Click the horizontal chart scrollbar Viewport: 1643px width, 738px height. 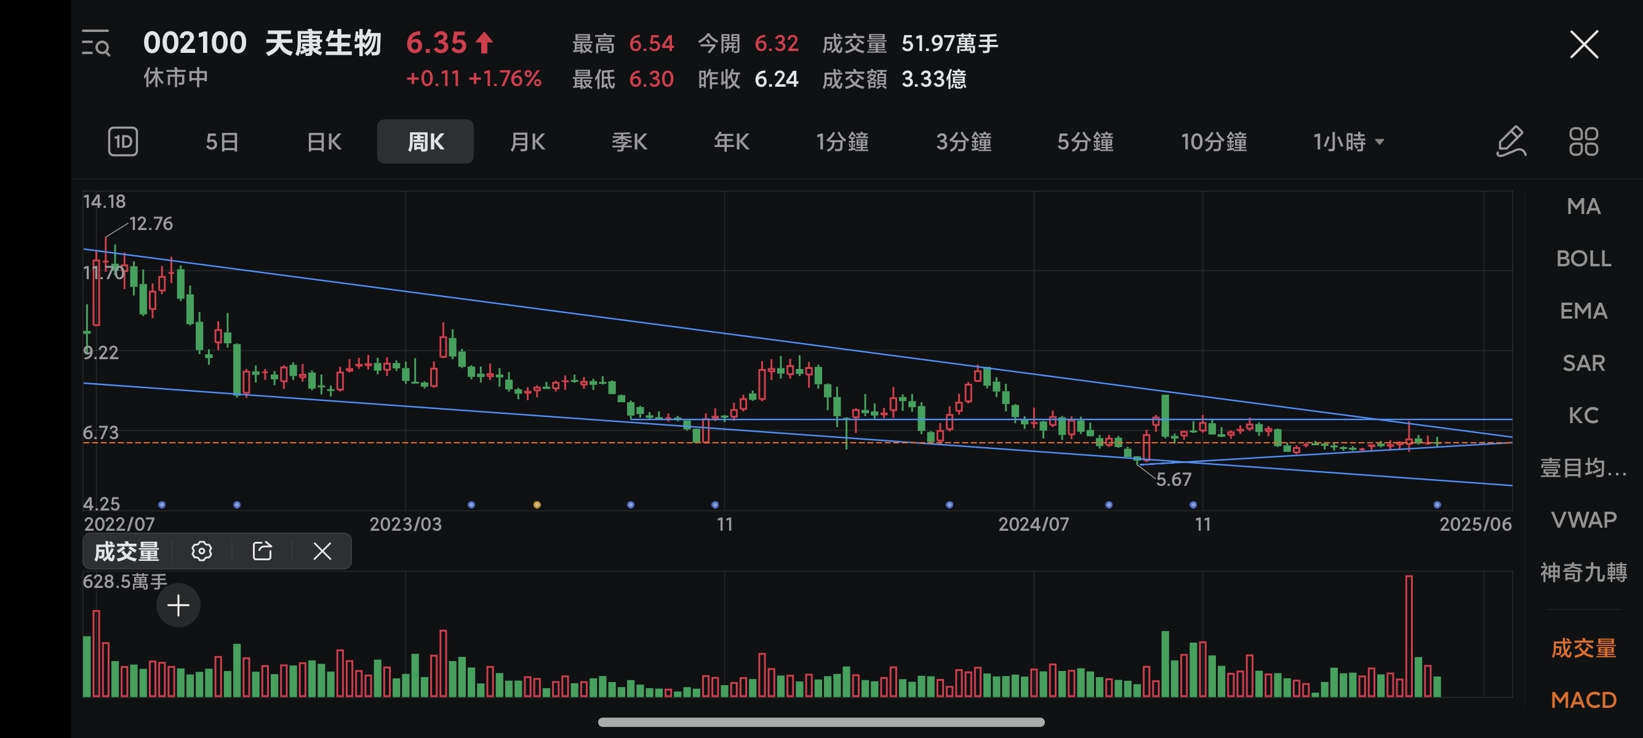point(821,722)
